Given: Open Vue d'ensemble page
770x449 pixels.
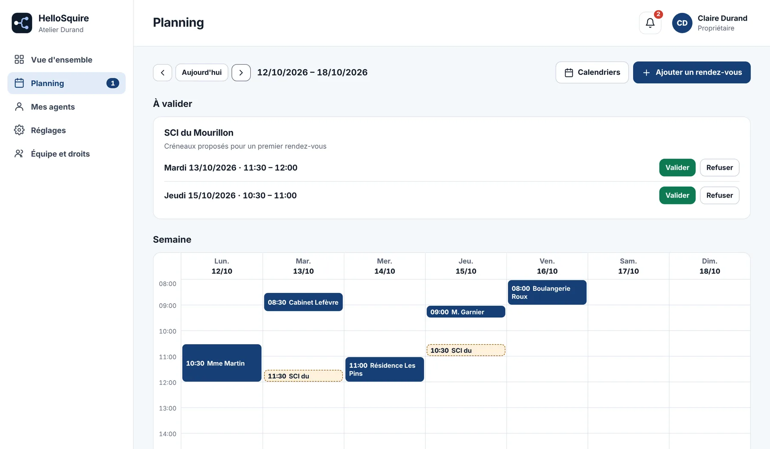Looking at the screenshot, I should 67,59.
